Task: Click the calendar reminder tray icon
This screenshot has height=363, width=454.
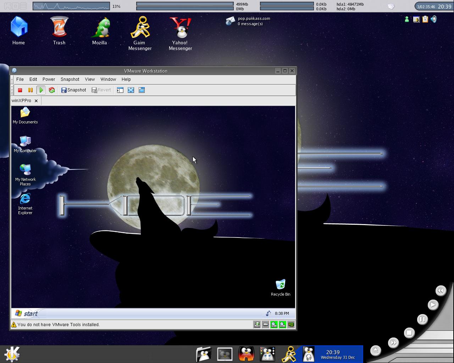Action: click(416, 19)
